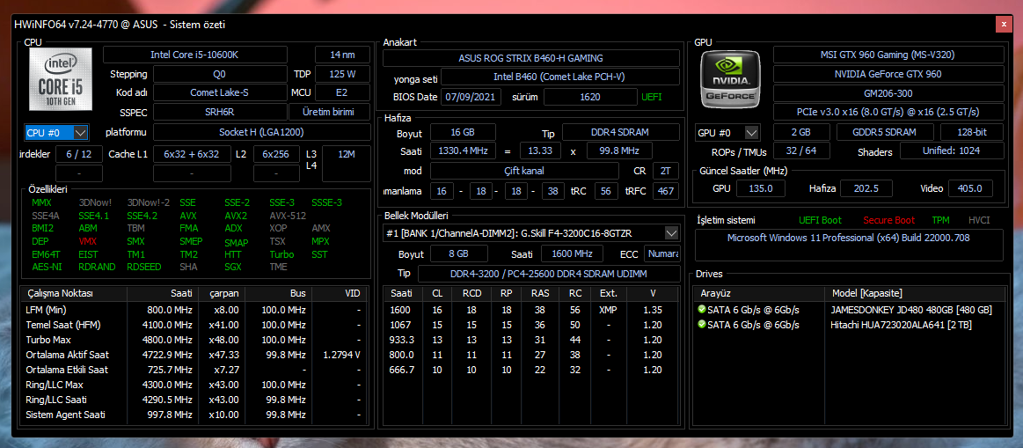The width and height of the screenshot is (1023, 448).
Task: Click the Intel Core i5 10th Gen logo
Action: pos(59,81)
